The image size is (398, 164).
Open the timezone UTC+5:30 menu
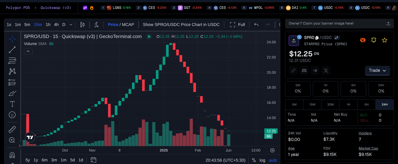(x=225, y=160)
